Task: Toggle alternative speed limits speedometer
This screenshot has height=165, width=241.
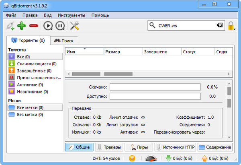Action: pos(152,159)
